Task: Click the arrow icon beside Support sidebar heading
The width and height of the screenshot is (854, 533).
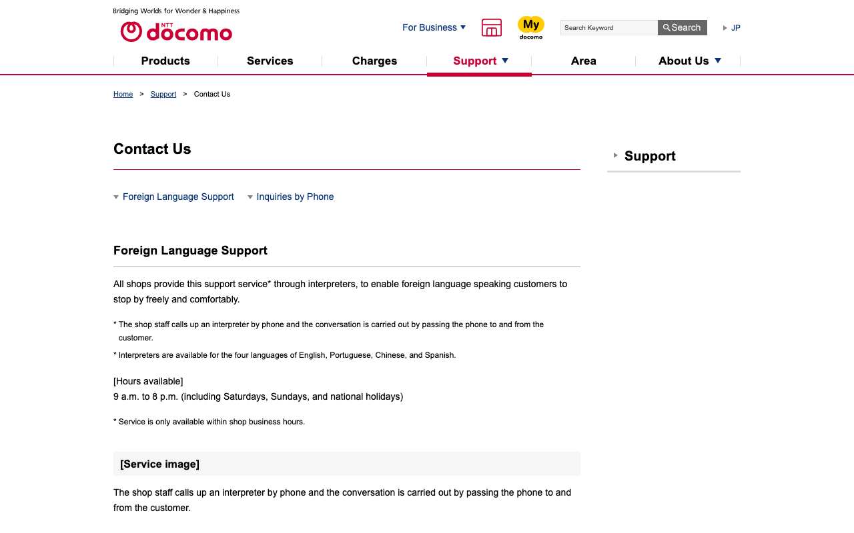Action: 616,155
